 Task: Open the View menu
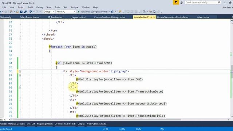click(x=12, y=7)
